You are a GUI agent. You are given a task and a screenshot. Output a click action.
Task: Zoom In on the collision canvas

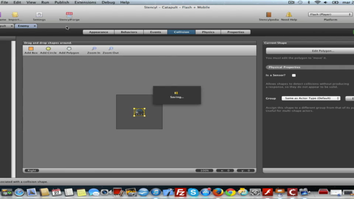click(93, 50)
